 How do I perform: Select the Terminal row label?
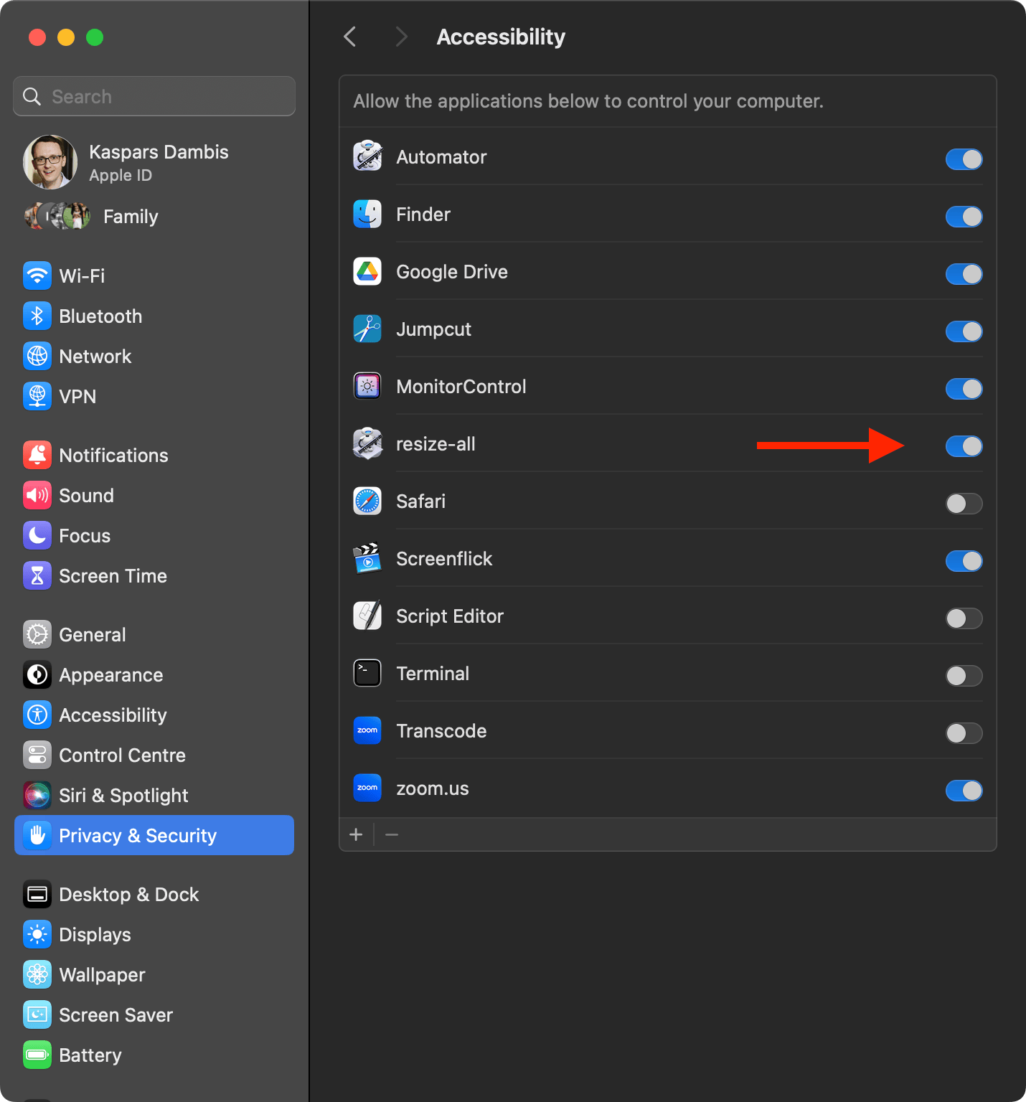click(433, 673)
